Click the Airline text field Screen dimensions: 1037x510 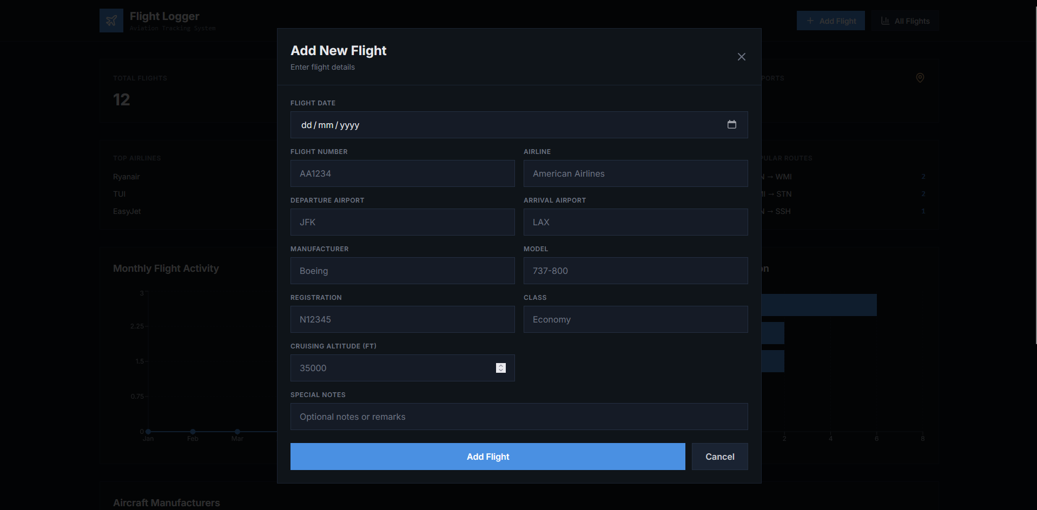(635, 173)
